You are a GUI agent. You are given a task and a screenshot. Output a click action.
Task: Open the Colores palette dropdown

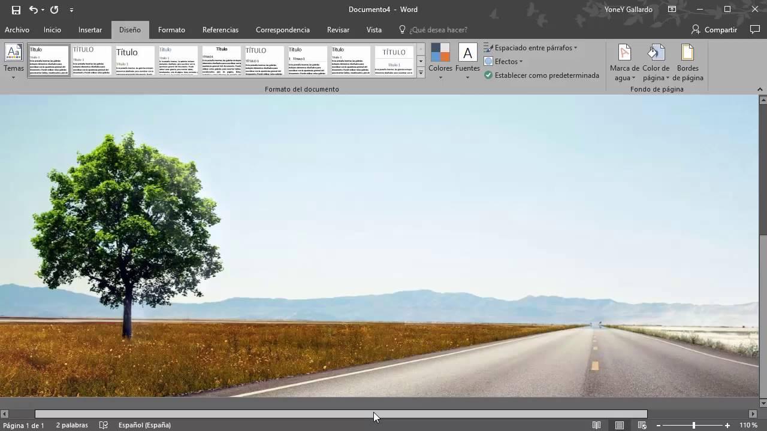(440, 60)
